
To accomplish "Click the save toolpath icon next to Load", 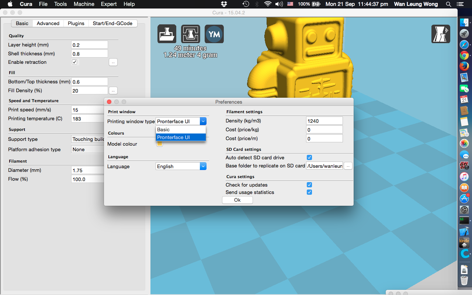I will pyautogui.click(x=191, y=34).
